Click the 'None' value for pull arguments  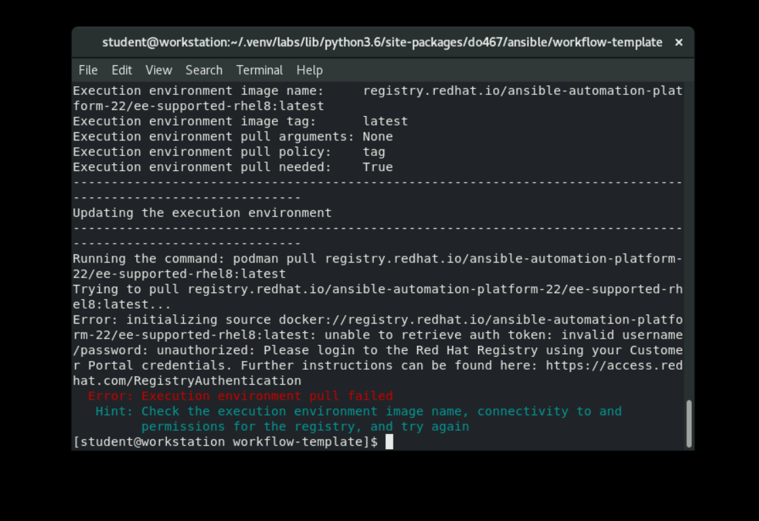point(378,136)
